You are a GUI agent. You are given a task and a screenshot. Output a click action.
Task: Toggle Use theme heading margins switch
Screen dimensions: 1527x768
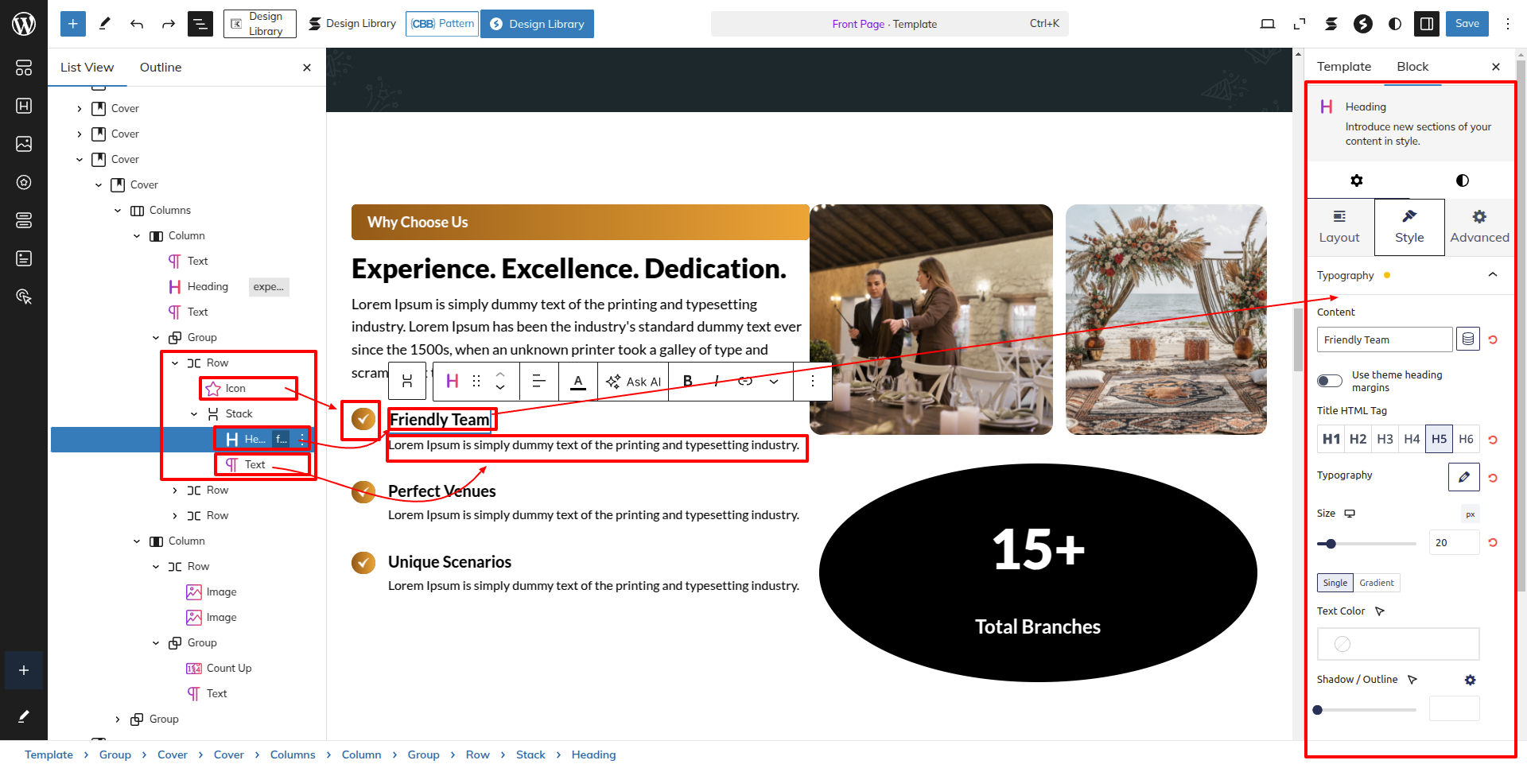(x=1329, y=381)
